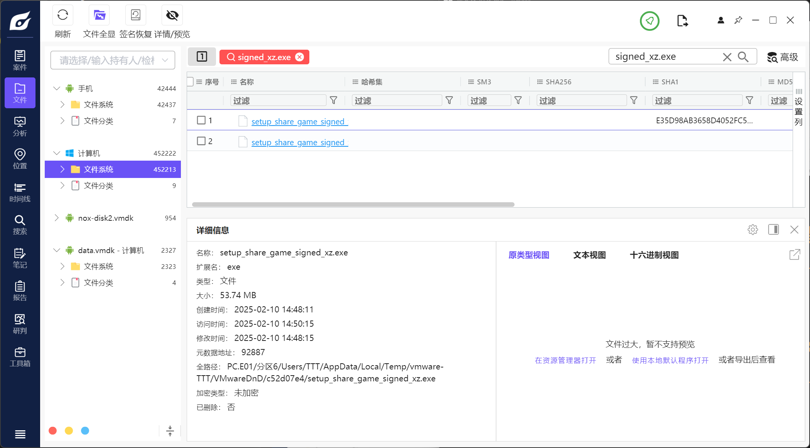The height and width of the screenshot is (448, 810).
Task: Click 在资源管理器打开 link
Action: (565, 360)
